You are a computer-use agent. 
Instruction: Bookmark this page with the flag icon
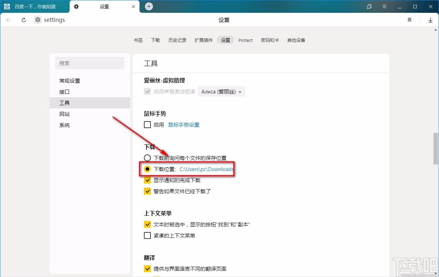tap(410, 20)
